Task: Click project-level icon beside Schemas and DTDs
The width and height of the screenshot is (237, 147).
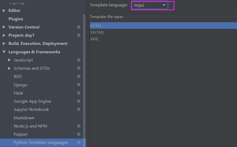Action: pos(79,68)
